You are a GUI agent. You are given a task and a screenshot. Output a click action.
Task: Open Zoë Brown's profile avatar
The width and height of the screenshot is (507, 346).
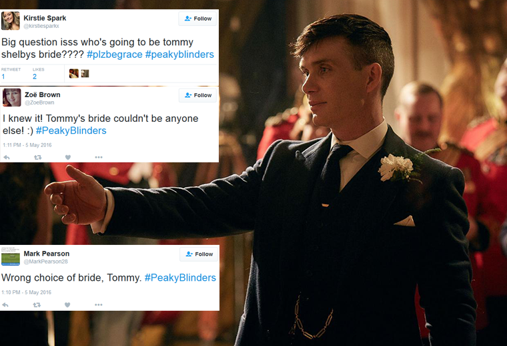(x=11, y=97)
